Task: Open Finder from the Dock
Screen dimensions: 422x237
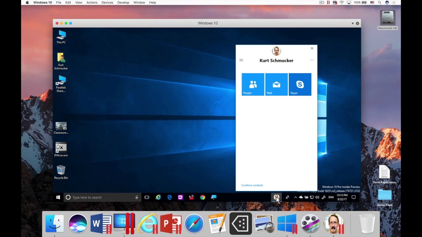Action: [54, 224]
